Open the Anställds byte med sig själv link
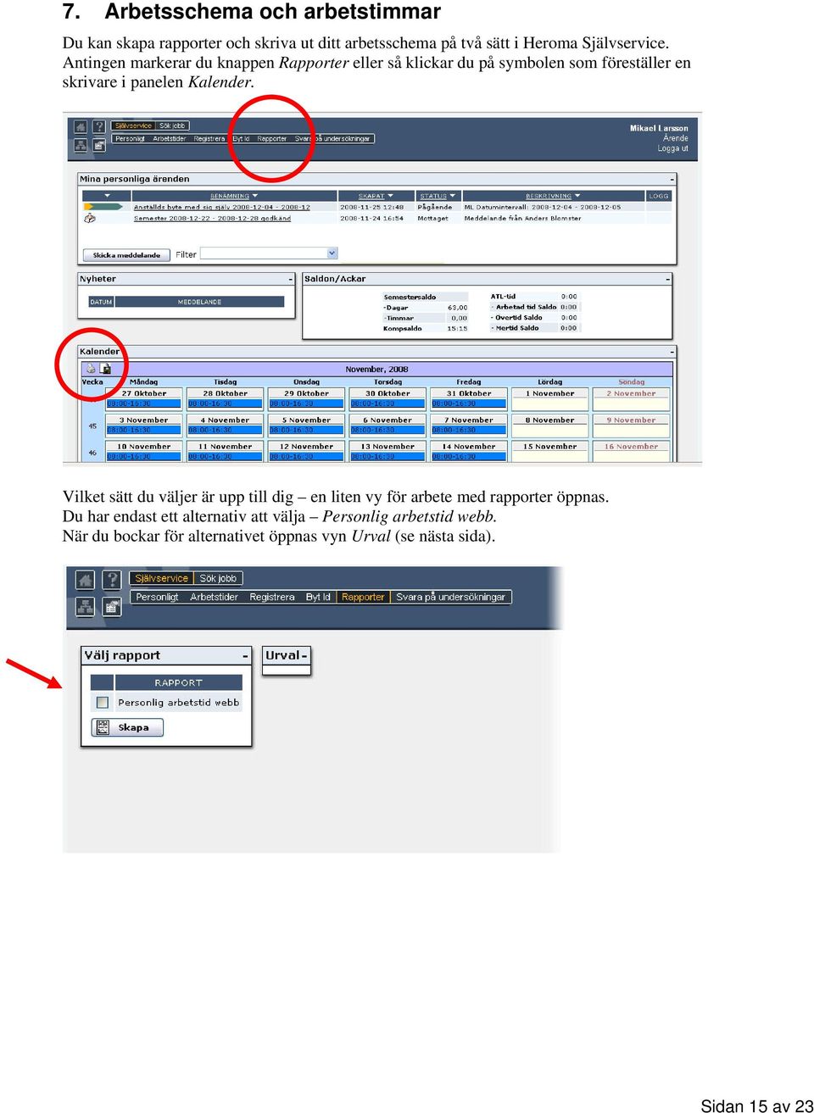This screenshot has height=1113, width=814. 221,207
